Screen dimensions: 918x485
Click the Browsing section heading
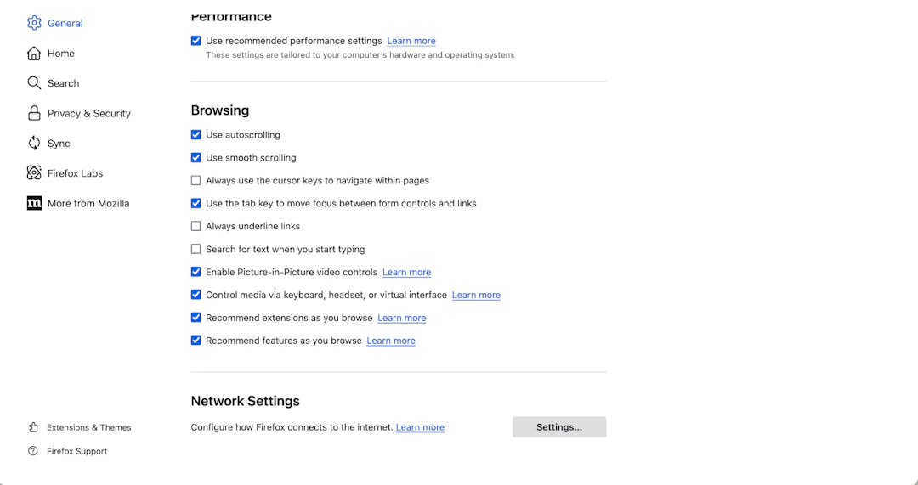click(219, 110)
